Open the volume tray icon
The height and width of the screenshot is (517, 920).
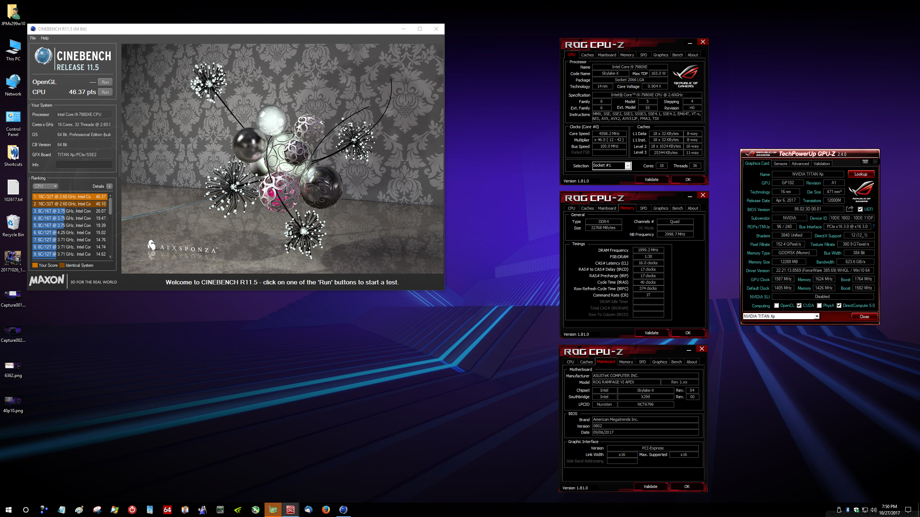click(x=874, y=510)
